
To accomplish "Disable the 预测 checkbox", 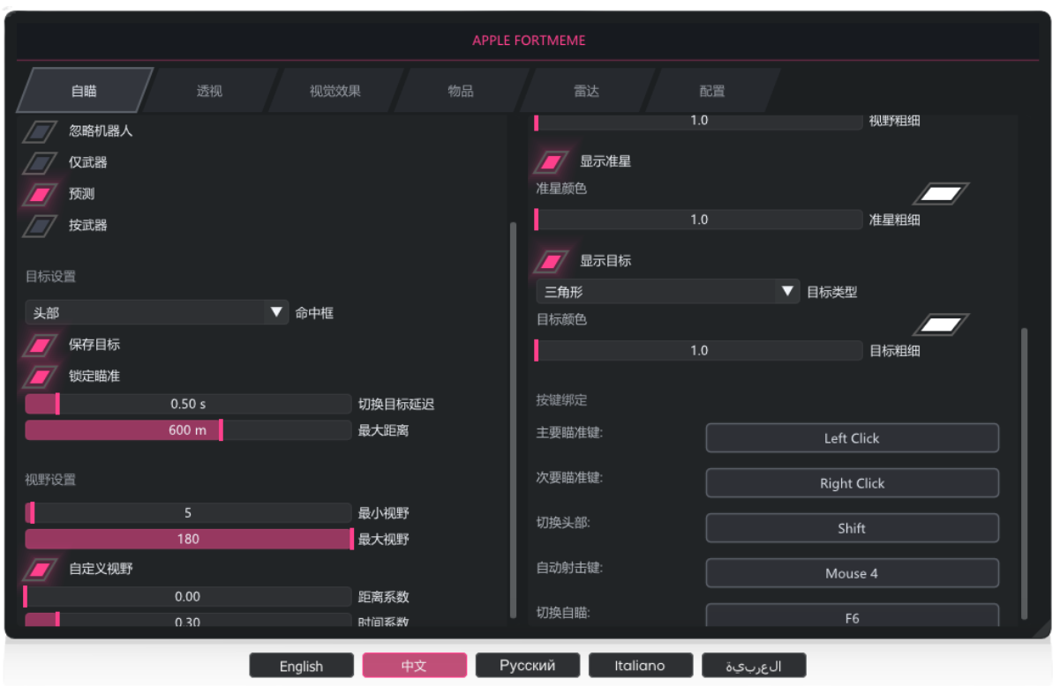I will coord(40,194).
